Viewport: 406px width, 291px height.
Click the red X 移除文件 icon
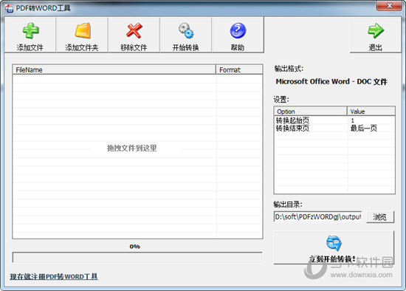pyautogui.click(x=134, y=30)
